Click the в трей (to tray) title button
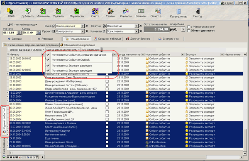This screenshot has width=249, height=161. pyautogui.click(x=228, y=3)
